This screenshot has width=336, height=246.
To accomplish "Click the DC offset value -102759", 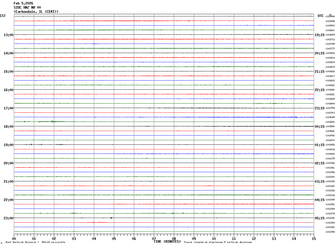I will pos(330,108).
